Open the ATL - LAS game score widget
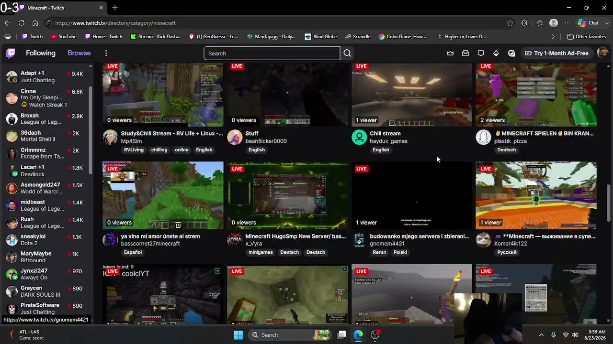The image size is (613, 344). tap(26, 335)
